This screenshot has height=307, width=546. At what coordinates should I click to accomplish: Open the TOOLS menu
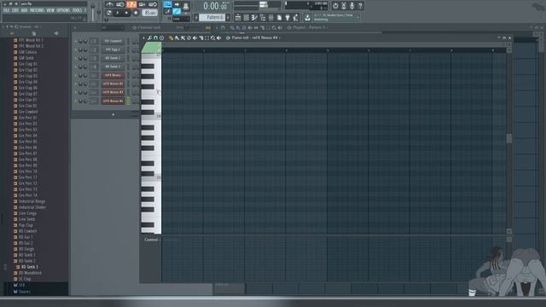77,10
